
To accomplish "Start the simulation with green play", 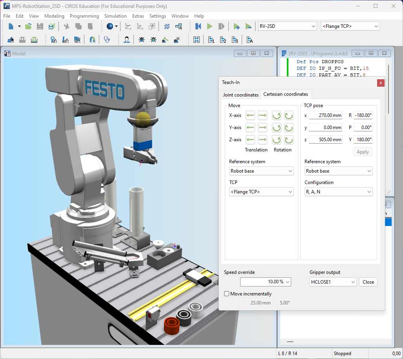I will tap(210, 26).
